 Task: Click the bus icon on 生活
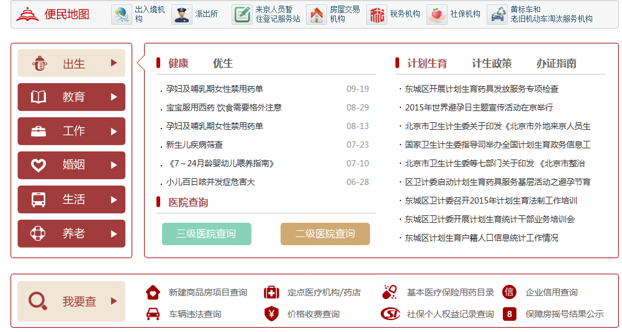click(38, 200)
